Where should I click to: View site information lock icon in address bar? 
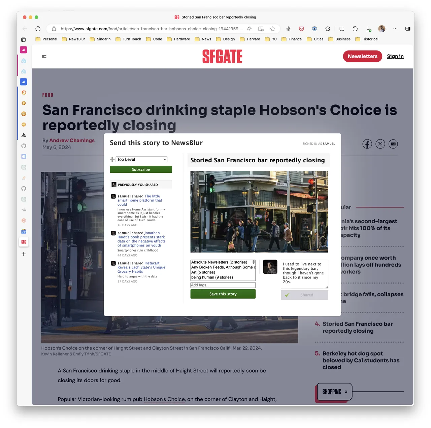point(54,29)
